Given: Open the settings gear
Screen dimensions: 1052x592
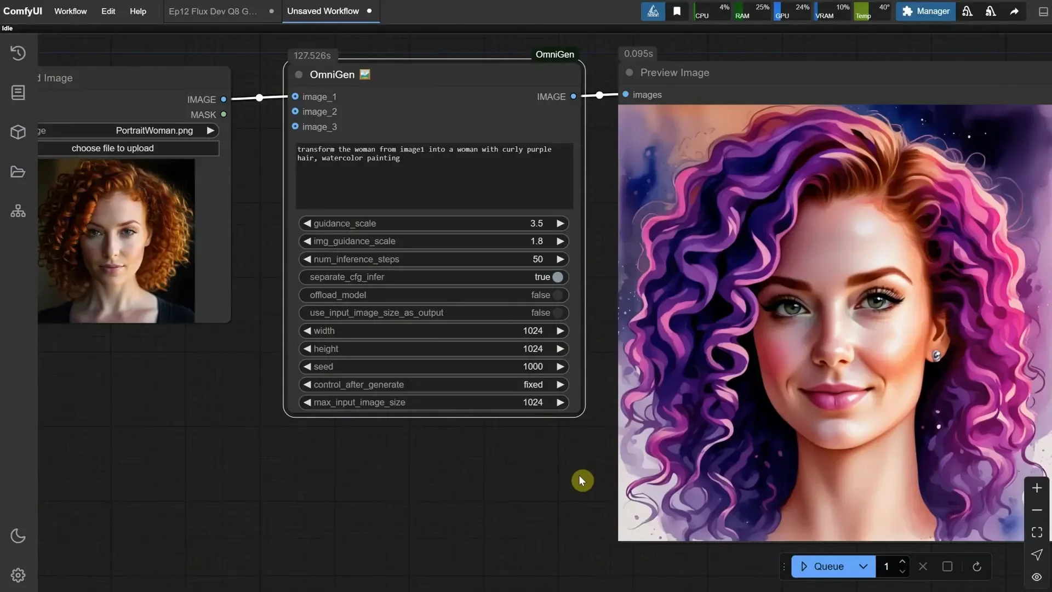Looking at the screenshot, I should (x=18, y=575).
